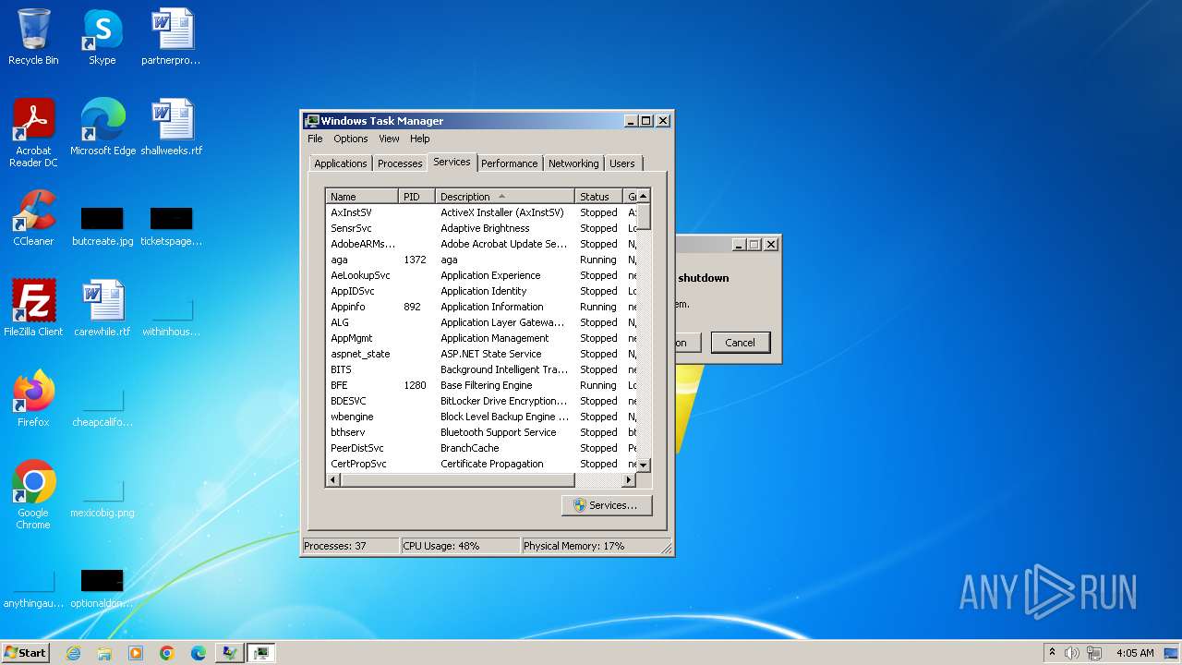The height and width of the screenshot is (665, 1182).
Task: Open the Skype desktop shortcut
Action: pos(102,37)
